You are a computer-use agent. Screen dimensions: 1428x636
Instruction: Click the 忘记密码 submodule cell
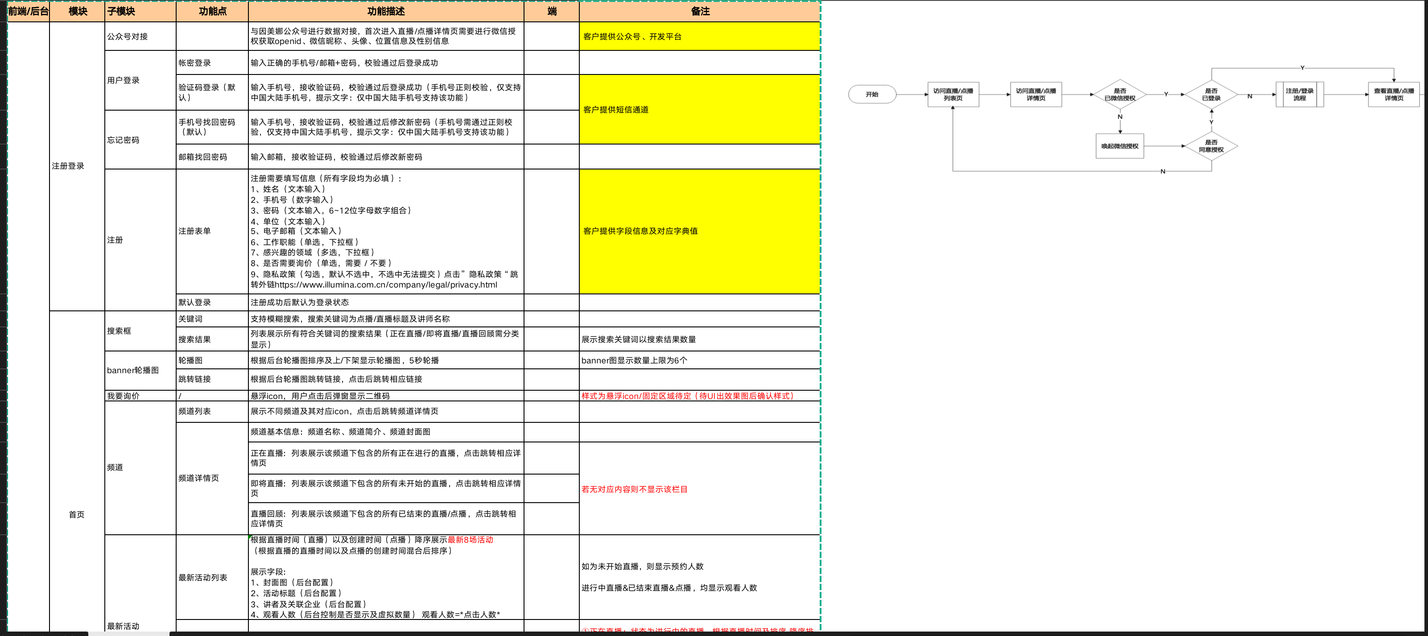pos(140,140)
